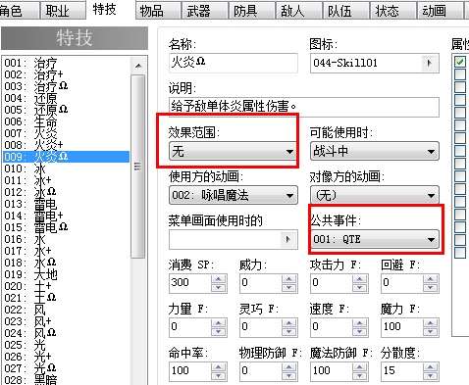The height and width of the screenshot is (385, 469).
Task: Select skill 004: 还原
Action: click(x=67, y=98)
